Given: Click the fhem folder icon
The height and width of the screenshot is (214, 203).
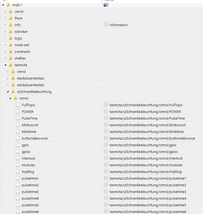Looking at the screenshot, I should point(10,18).
